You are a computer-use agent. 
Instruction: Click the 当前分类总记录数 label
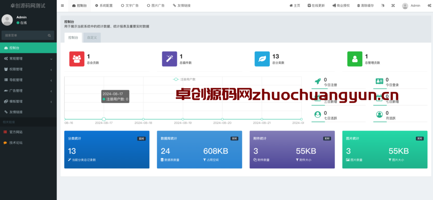(x=84, y=160)
